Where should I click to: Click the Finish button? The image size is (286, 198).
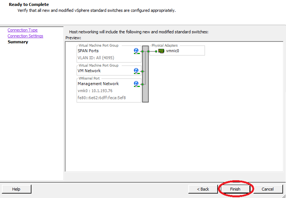tap(235, 189)
